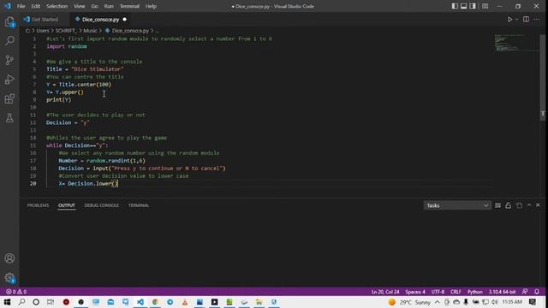The width and height of the screenshot is (548, 308).
Task: Open output log in editor icon
Action: tap(520, 205)
